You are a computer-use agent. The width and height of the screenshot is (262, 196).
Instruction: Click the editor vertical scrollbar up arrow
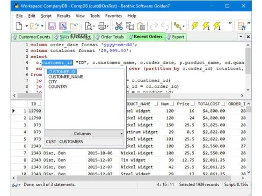(248, 45)
